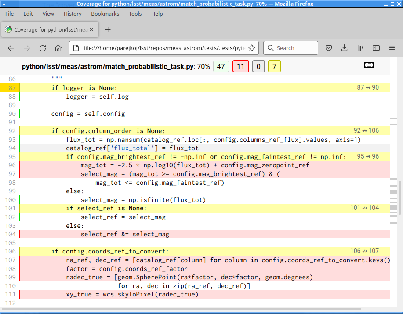Open the Firefox hamburger application menu
The width and height of the screenshot is (403, 314).
pos(392,48)
